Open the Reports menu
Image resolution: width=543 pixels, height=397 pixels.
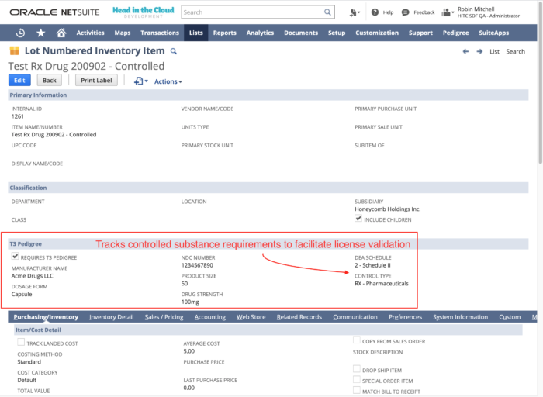[224, 33]
